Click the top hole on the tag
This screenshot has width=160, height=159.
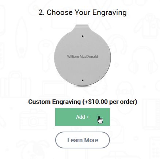[83, 36]
